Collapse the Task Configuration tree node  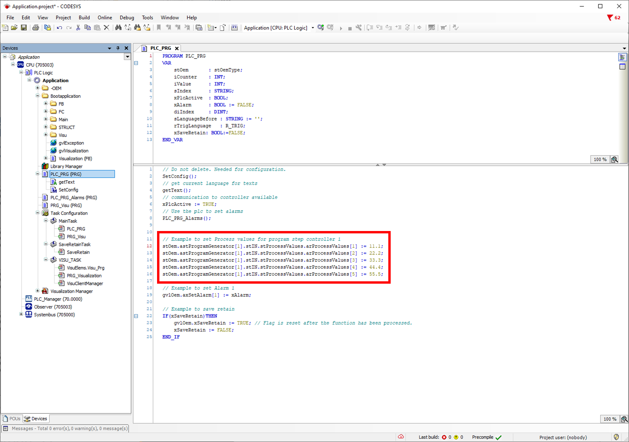[38, 213]
